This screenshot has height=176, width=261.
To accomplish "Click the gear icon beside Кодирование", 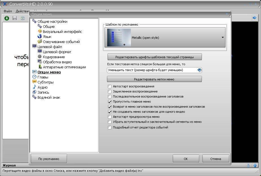I will [x=40, y=57].
